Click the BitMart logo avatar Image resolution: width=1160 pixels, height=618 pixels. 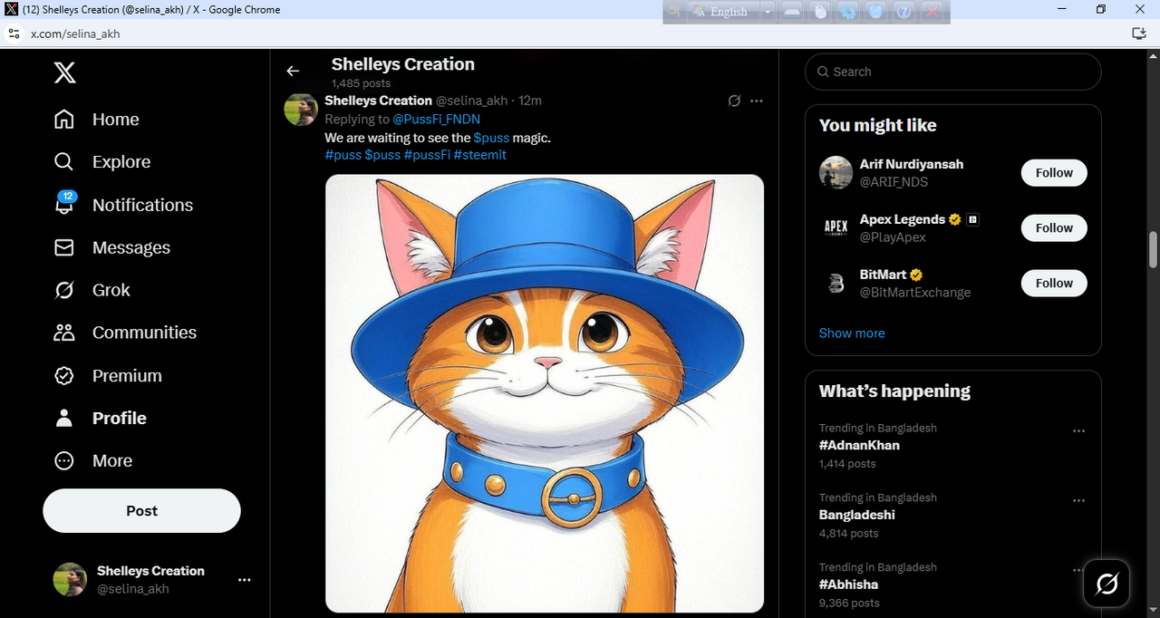click(x=836, y=284)
